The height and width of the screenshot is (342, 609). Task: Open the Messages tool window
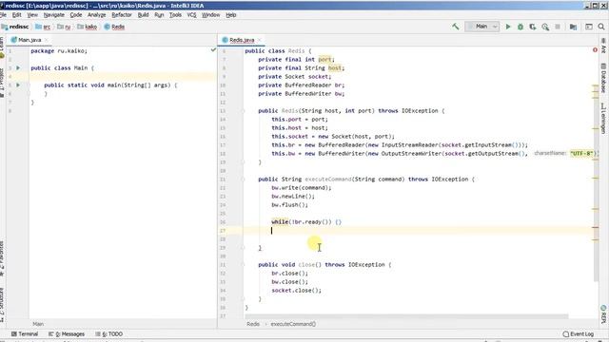point(67,333)
